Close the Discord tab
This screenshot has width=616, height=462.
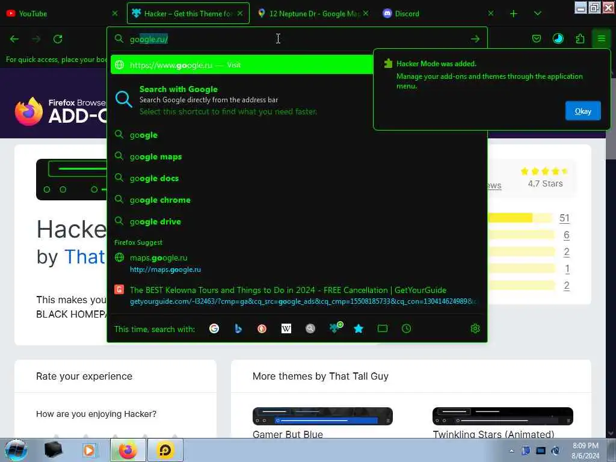click(x=491, y=13)
